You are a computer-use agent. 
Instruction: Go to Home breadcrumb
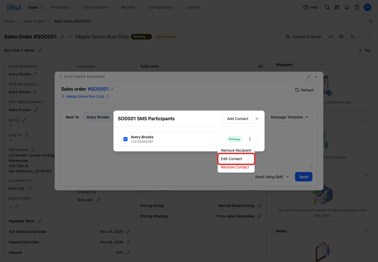[x=9, y=21]
